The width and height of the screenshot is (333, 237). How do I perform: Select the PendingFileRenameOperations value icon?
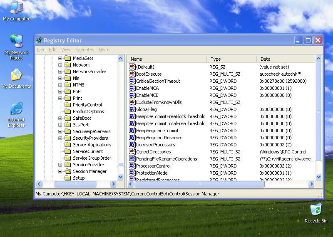click(x=132, y=159)
